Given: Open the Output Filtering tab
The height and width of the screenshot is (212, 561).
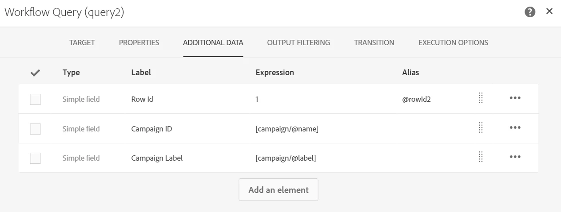Looking at the screenshot, I should pos(298,42).
